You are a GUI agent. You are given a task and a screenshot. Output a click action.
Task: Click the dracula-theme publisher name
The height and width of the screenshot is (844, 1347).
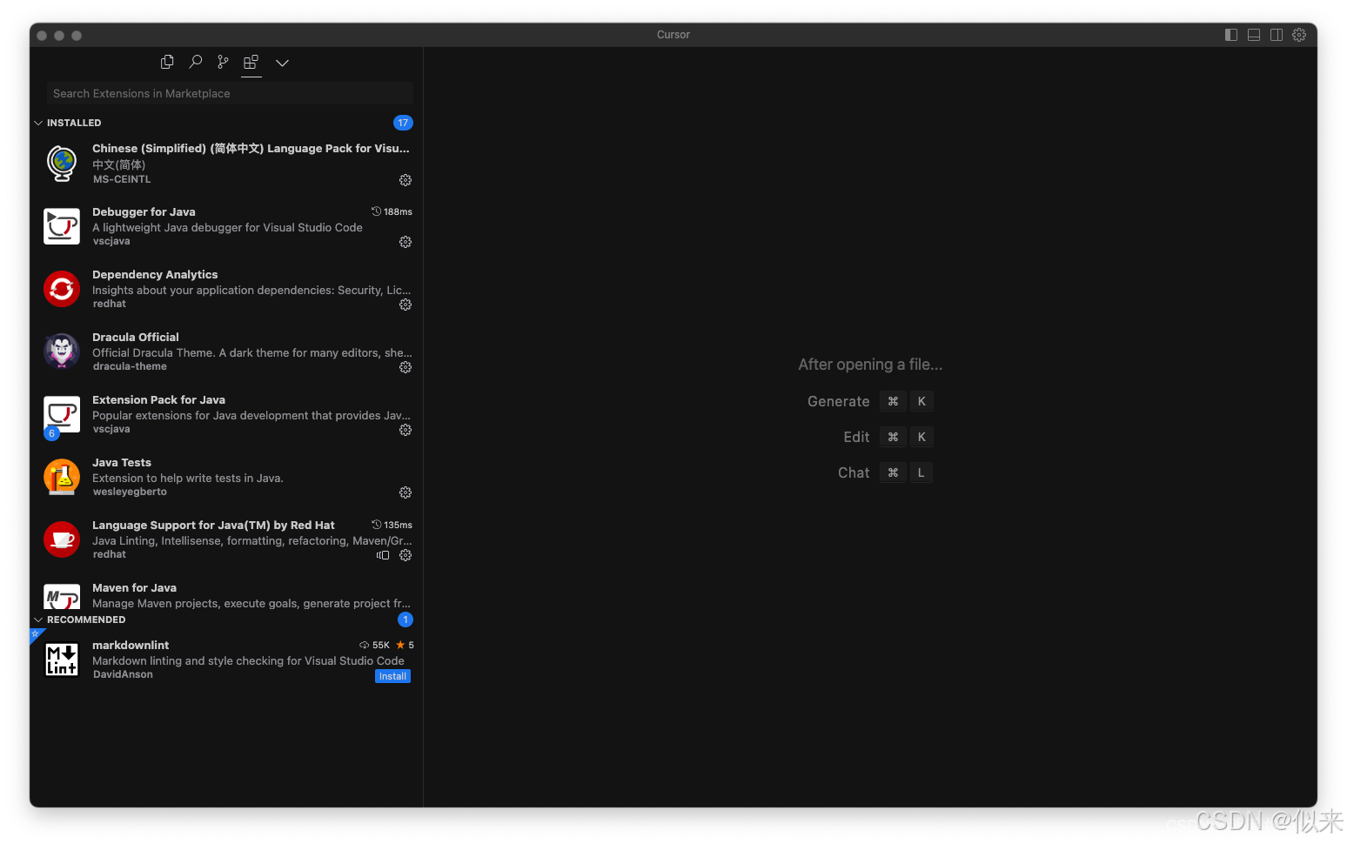pyautogui.click(x=130, y=366)
